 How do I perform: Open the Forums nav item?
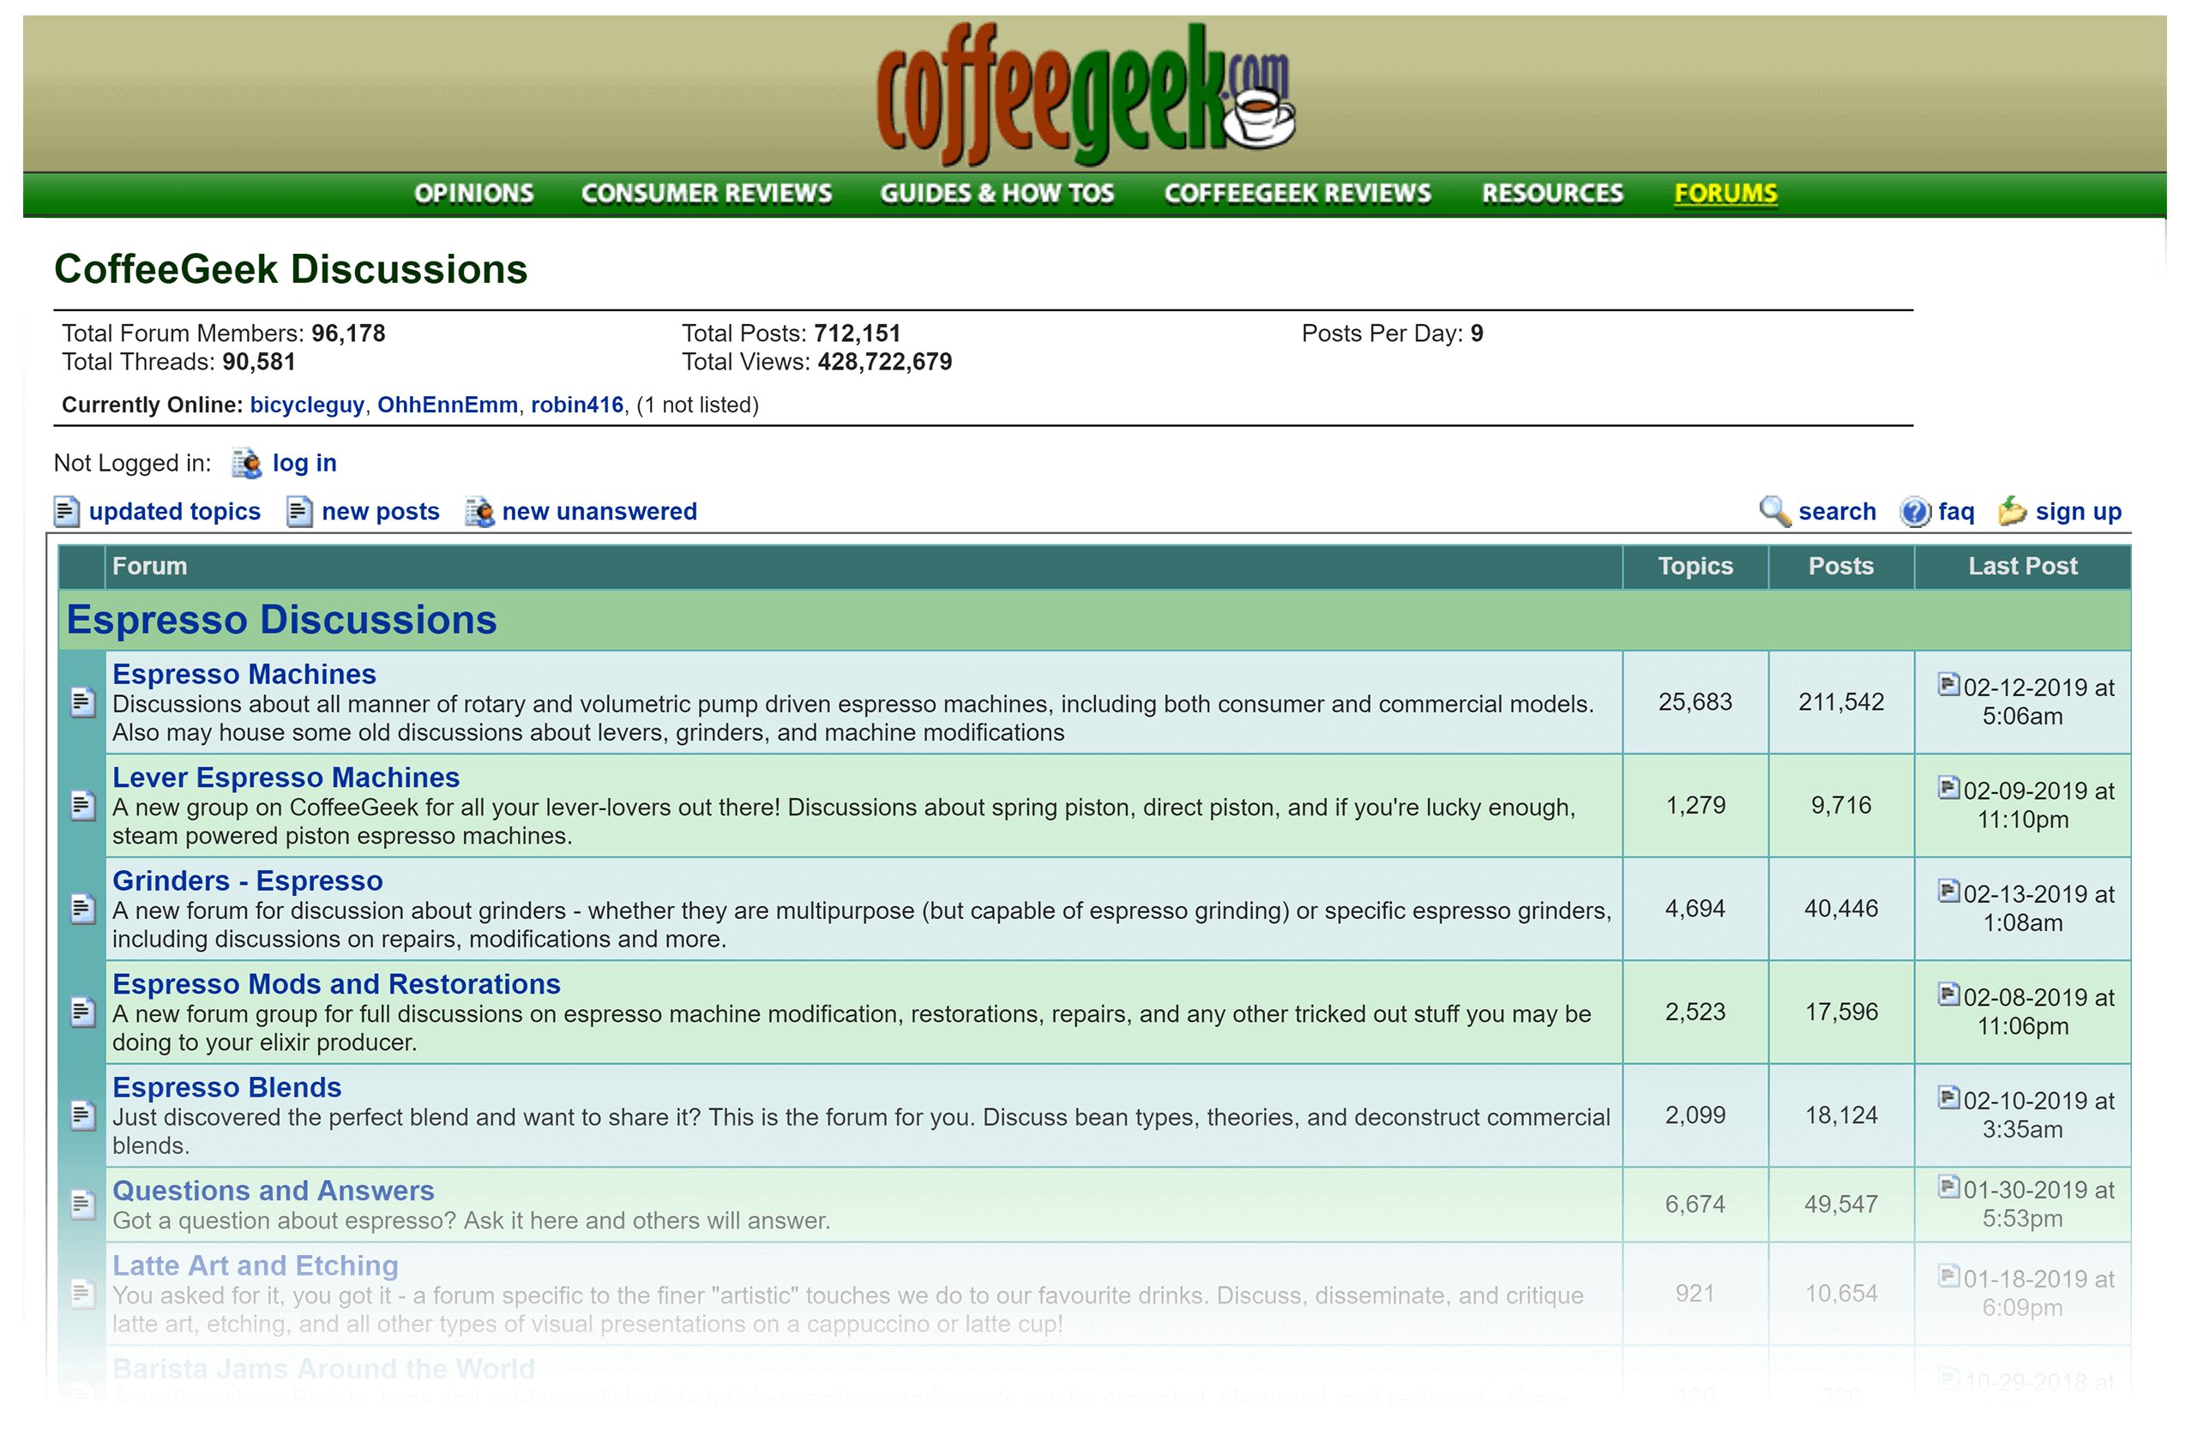pyautogui.click(x=1728, y=194)
